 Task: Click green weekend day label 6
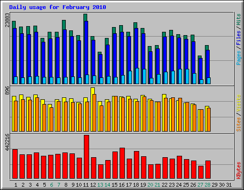[x=51, y=185]
